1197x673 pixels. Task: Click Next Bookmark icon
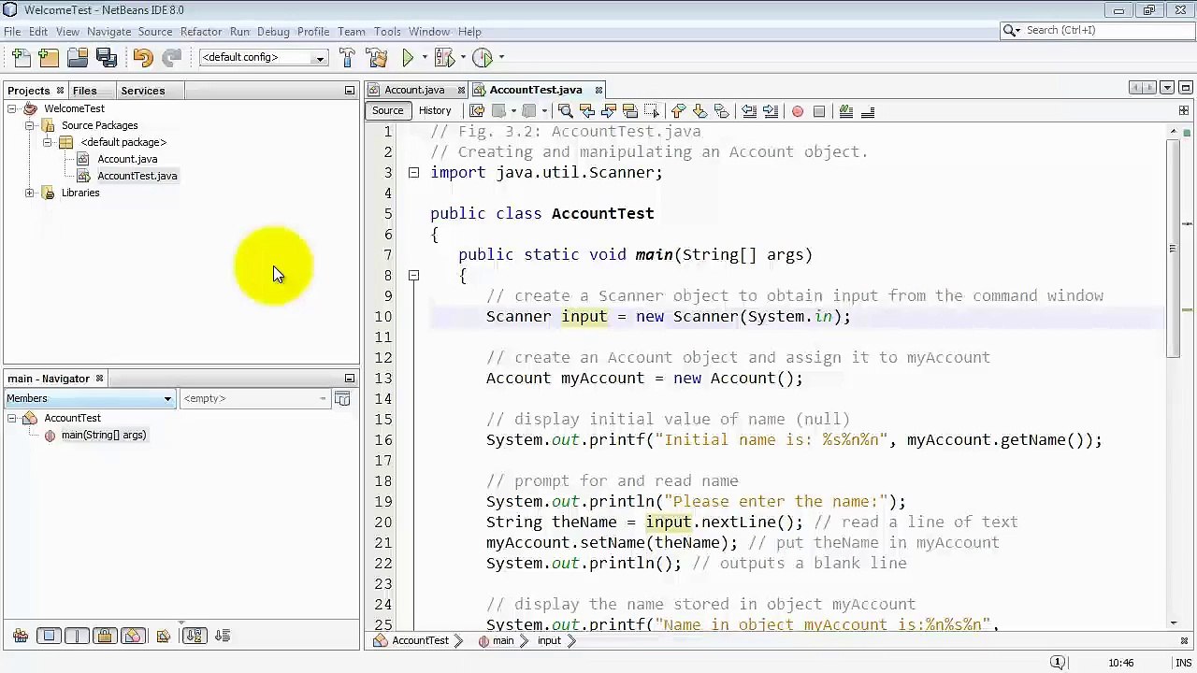coord(700,111)
